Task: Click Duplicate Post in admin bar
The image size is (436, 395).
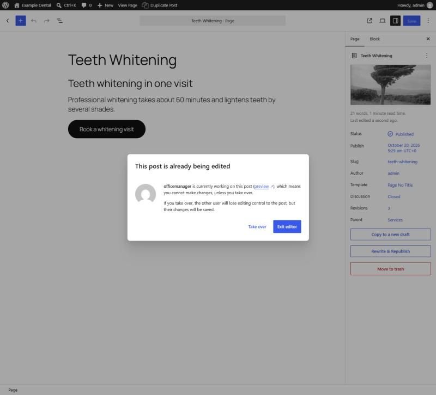Action: [160, 5]
